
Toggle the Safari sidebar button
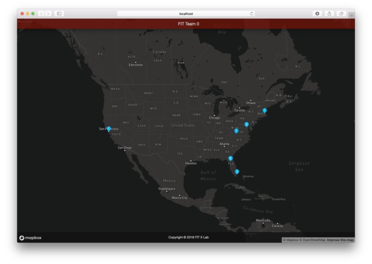pyautogui.click(x=59, y=14)
